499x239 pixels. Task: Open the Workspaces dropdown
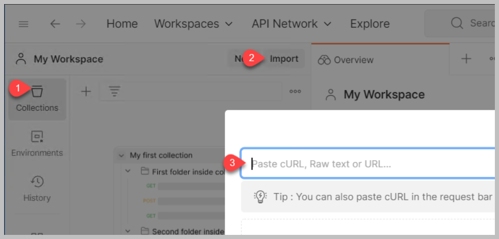coord(193,24)
